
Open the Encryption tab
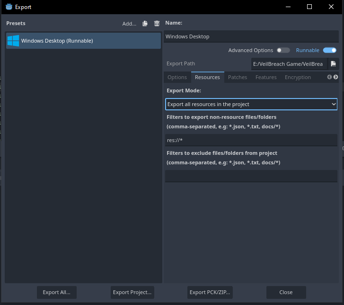pyautogui.click(x=298, y=77)
